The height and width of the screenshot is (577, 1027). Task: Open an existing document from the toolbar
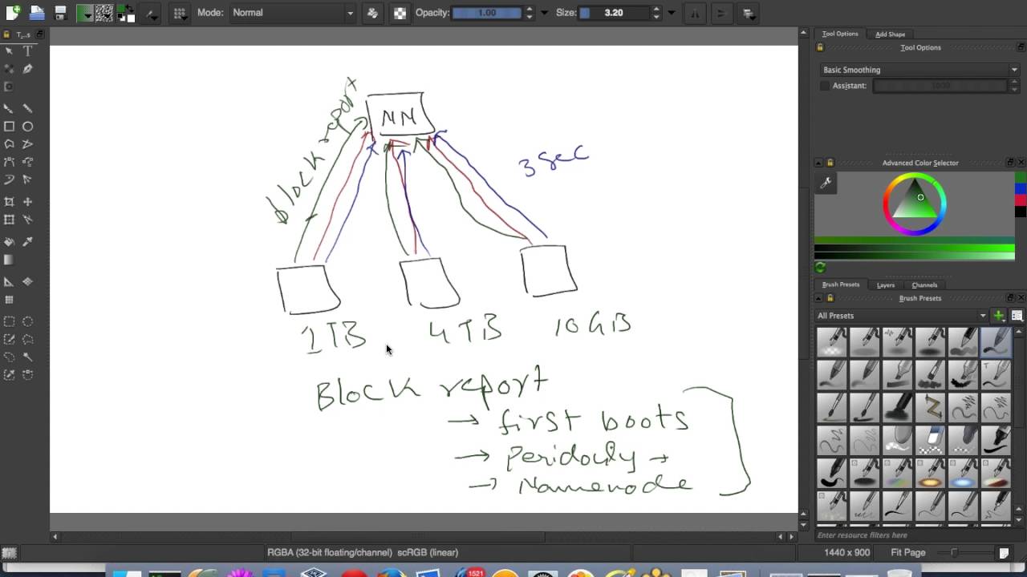point(37,12)
